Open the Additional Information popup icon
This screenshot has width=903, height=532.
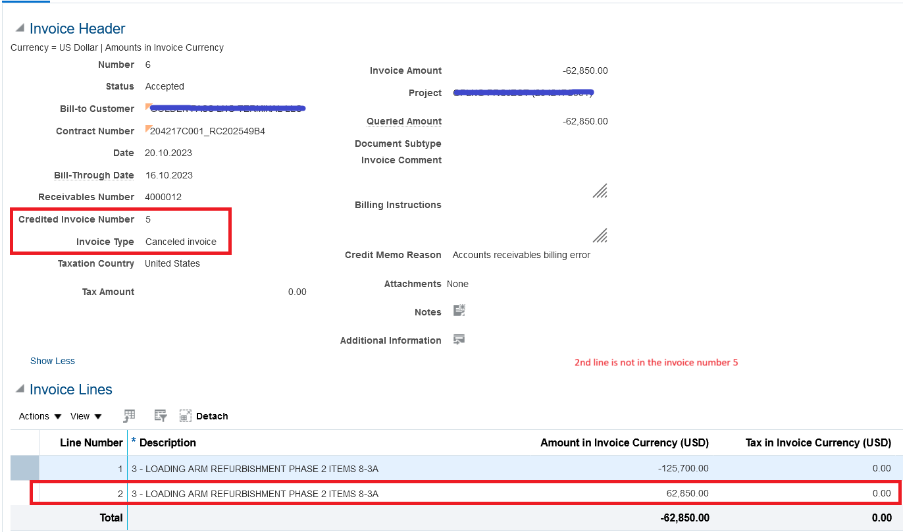(459, 339)
